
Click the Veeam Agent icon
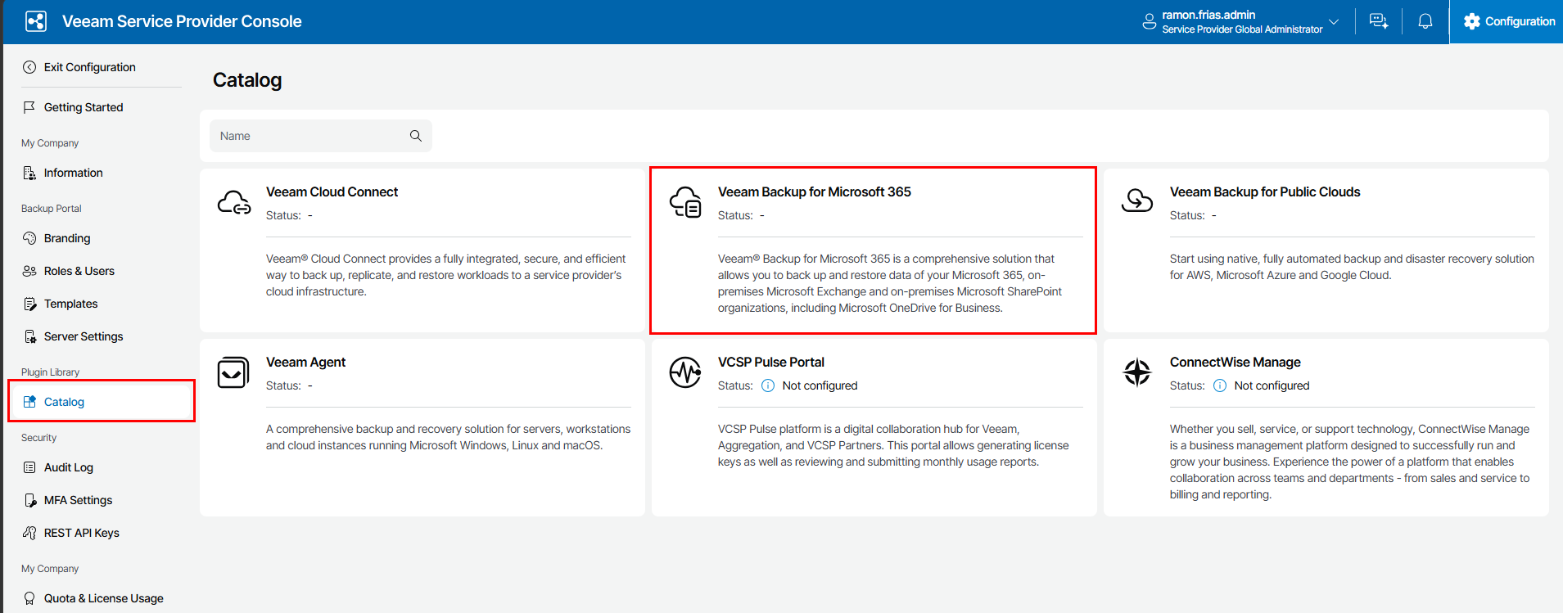tap(233, 372)
